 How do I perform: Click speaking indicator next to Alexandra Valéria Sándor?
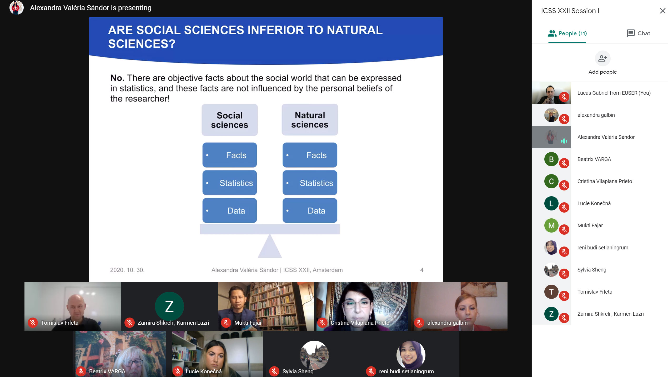[x=564, y=141]
